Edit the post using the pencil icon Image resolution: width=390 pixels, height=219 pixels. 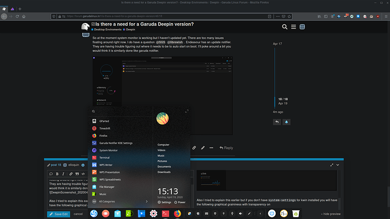pyautogui.click(x=203, y=148)
